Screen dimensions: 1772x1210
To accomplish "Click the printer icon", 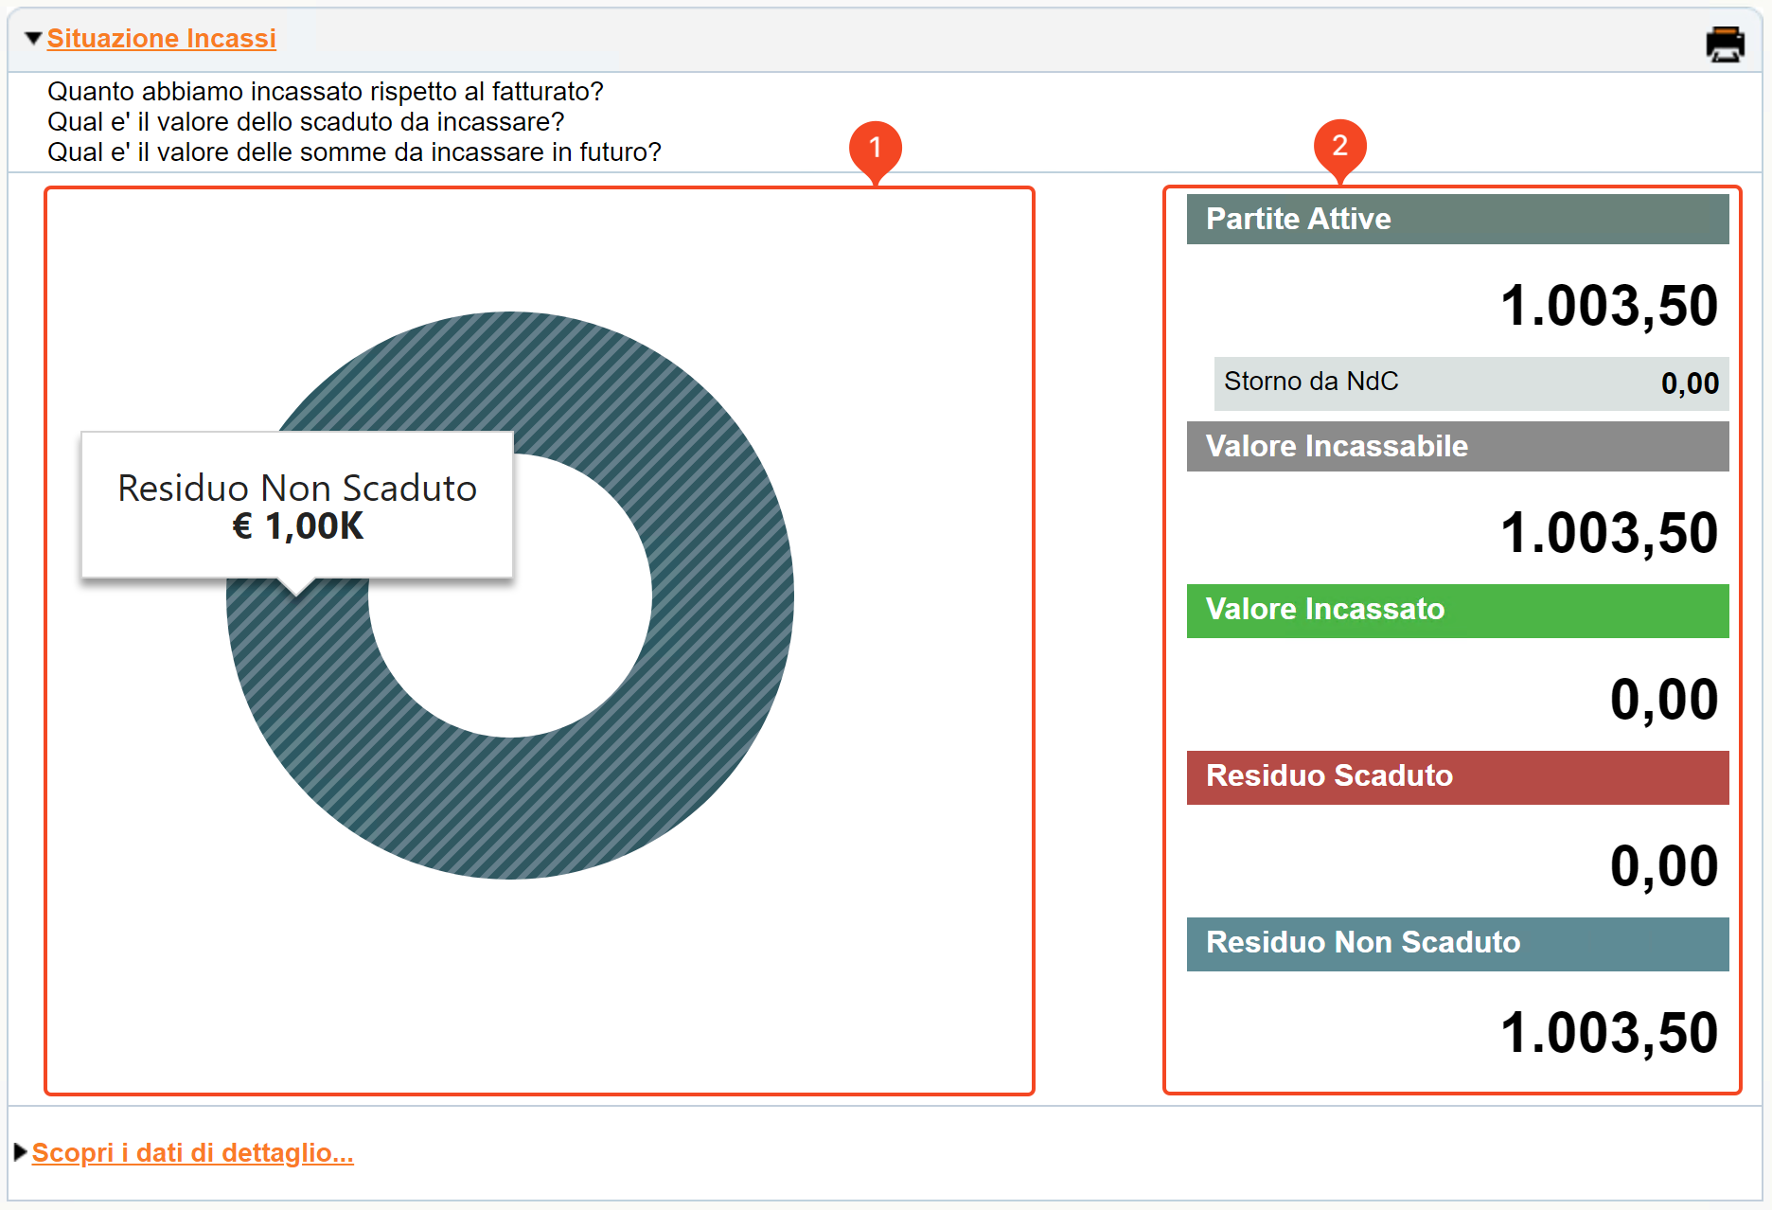I will click(1725, 44).
